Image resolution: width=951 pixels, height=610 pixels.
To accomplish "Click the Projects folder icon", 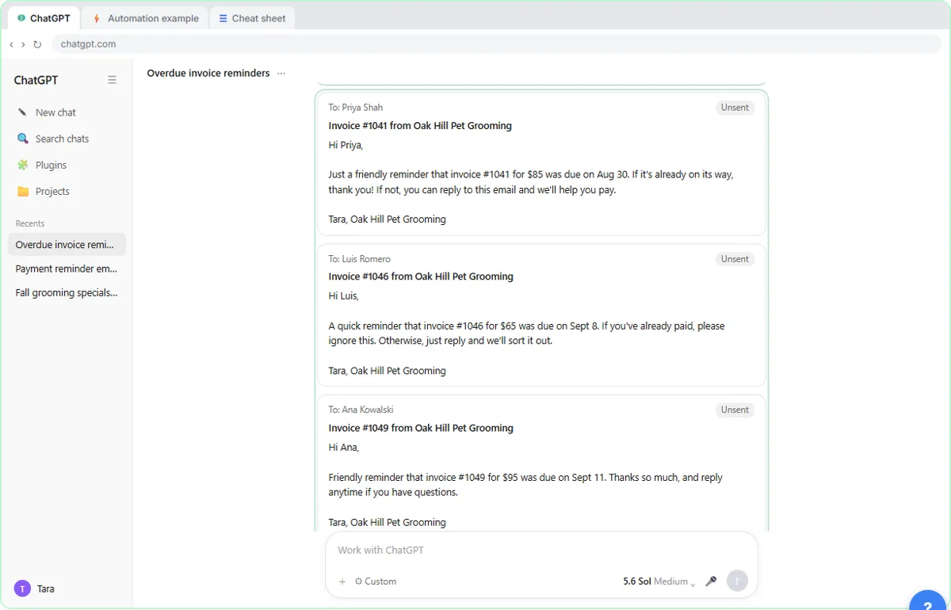I will click(22, 191).
